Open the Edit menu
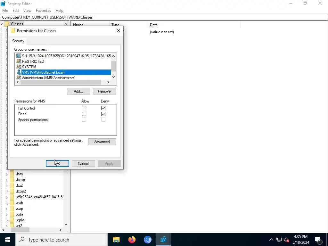This screenshot has width=328, height=246. click(16, 11)
